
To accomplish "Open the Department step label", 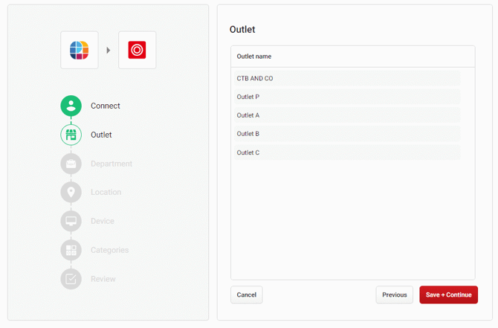I will pyautogui.click(x=111, y=164).
